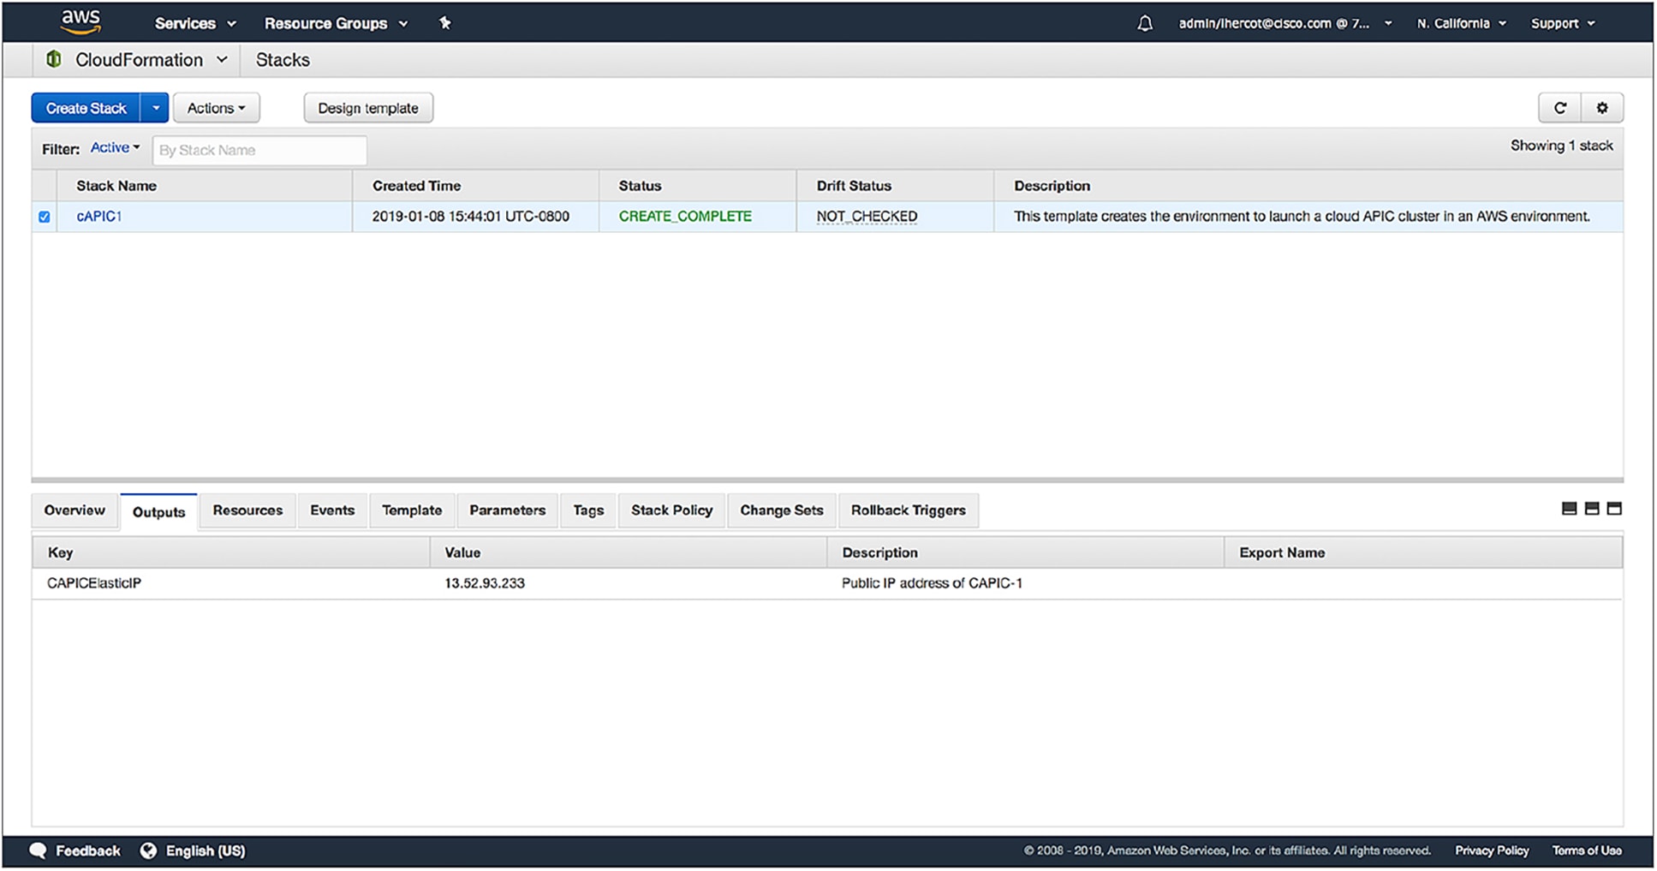1657x871 pixels.
Task: Click the stack template description text
Action: point(1302,217)
